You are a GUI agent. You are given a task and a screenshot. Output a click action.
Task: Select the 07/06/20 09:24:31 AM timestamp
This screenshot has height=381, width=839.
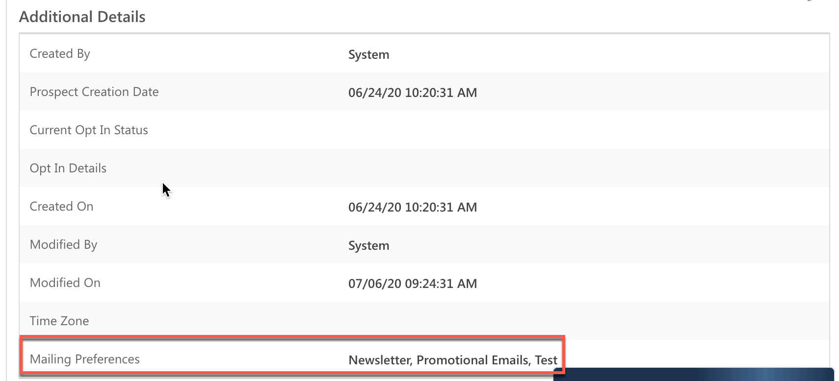(412, 284)
